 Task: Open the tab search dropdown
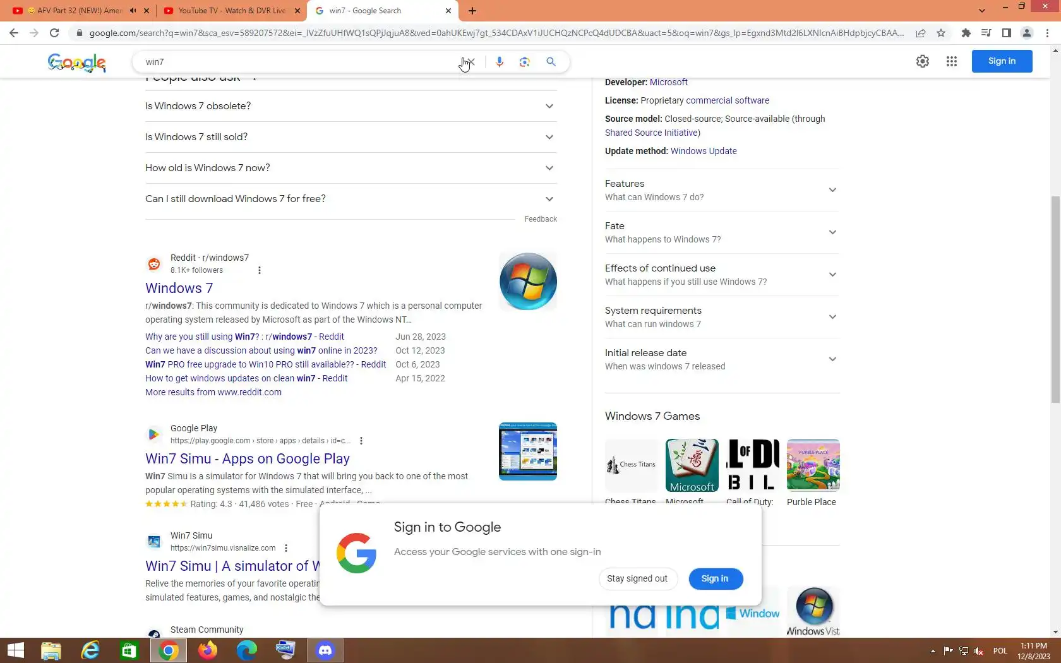981,11
